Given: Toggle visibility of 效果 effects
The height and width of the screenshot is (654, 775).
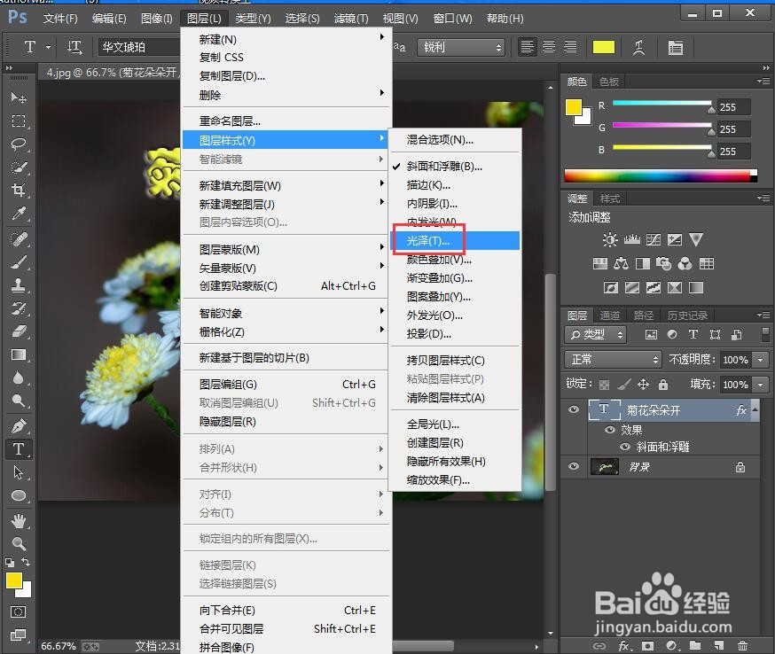Looking at the screenshot, I should [x=610, y=430].
